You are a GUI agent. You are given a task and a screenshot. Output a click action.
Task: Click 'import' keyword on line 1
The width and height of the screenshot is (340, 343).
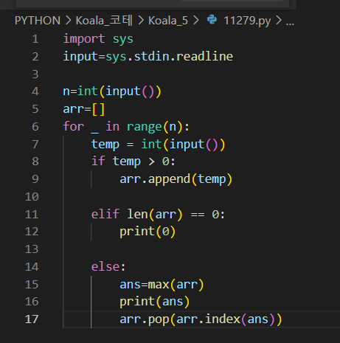pos(84,39)
